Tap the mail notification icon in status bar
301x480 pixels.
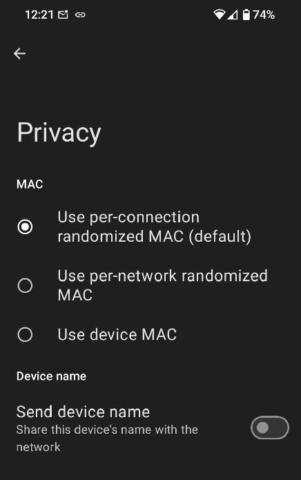pyautogui.click(x=63, y=15)
